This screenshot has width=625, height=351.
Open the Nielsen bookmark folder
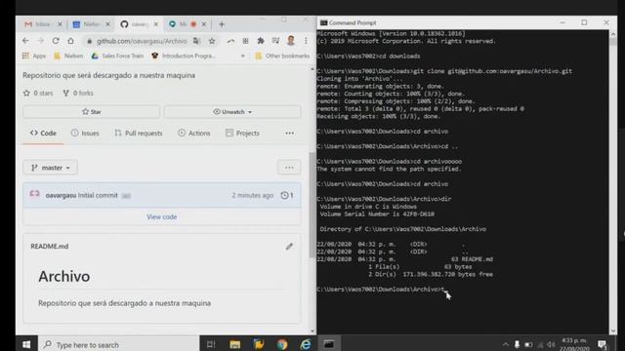click(68, 57)
